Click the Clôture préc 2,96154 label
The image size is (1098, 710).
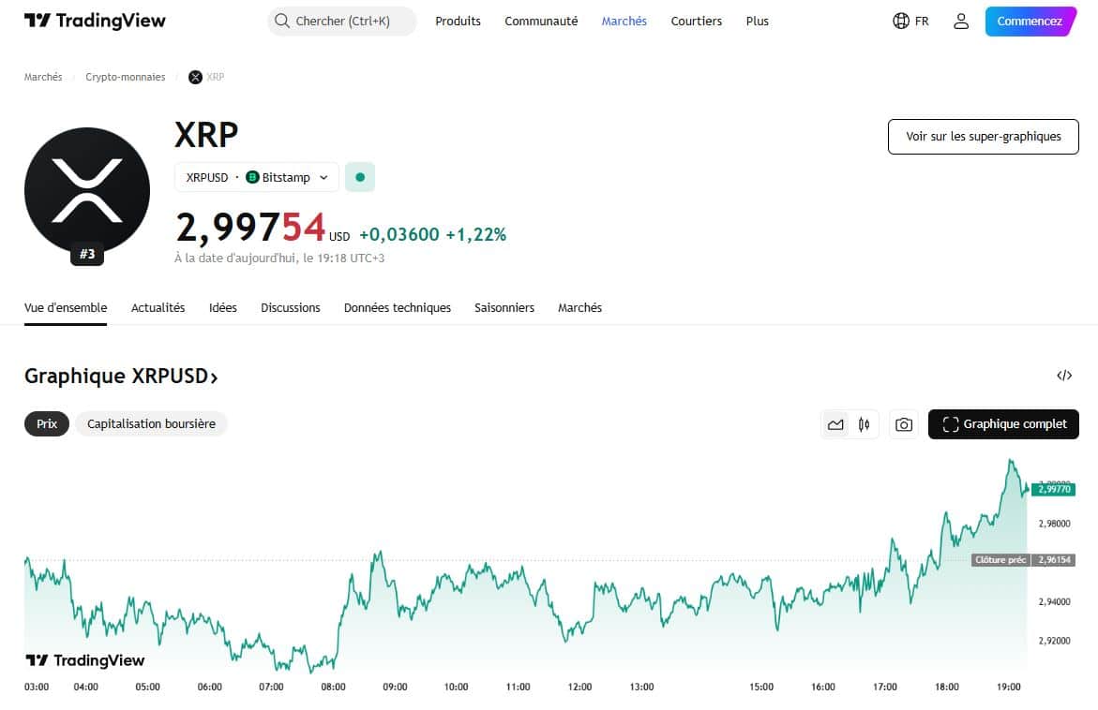coord(1023,559)
